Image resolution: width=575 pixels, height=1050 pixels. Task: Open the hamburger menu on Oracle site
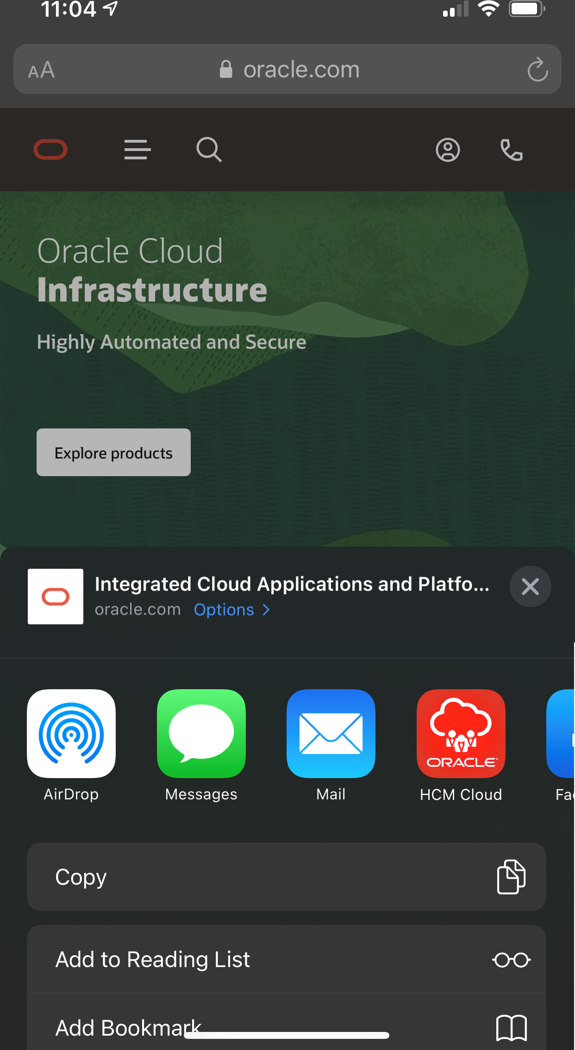137,150
